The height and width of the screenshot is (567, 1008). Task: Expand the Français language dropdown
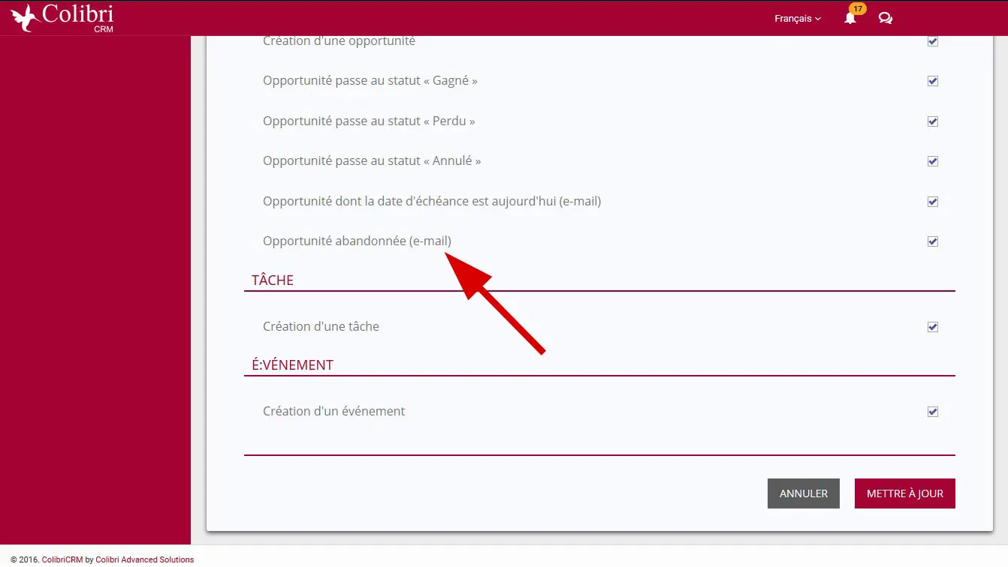798,19
